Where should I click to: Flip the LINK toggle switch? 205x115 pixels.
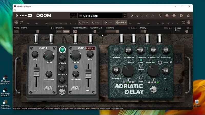coord(141,78)
